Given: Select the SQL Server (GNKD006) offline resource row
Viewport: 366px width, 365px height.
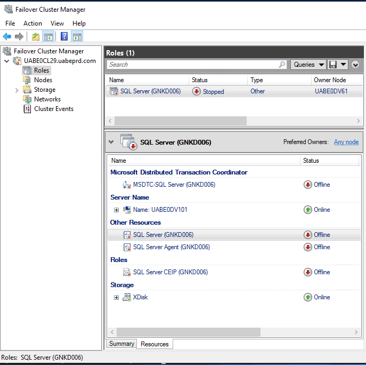Looking at the screenshot, I should [234, 235].
